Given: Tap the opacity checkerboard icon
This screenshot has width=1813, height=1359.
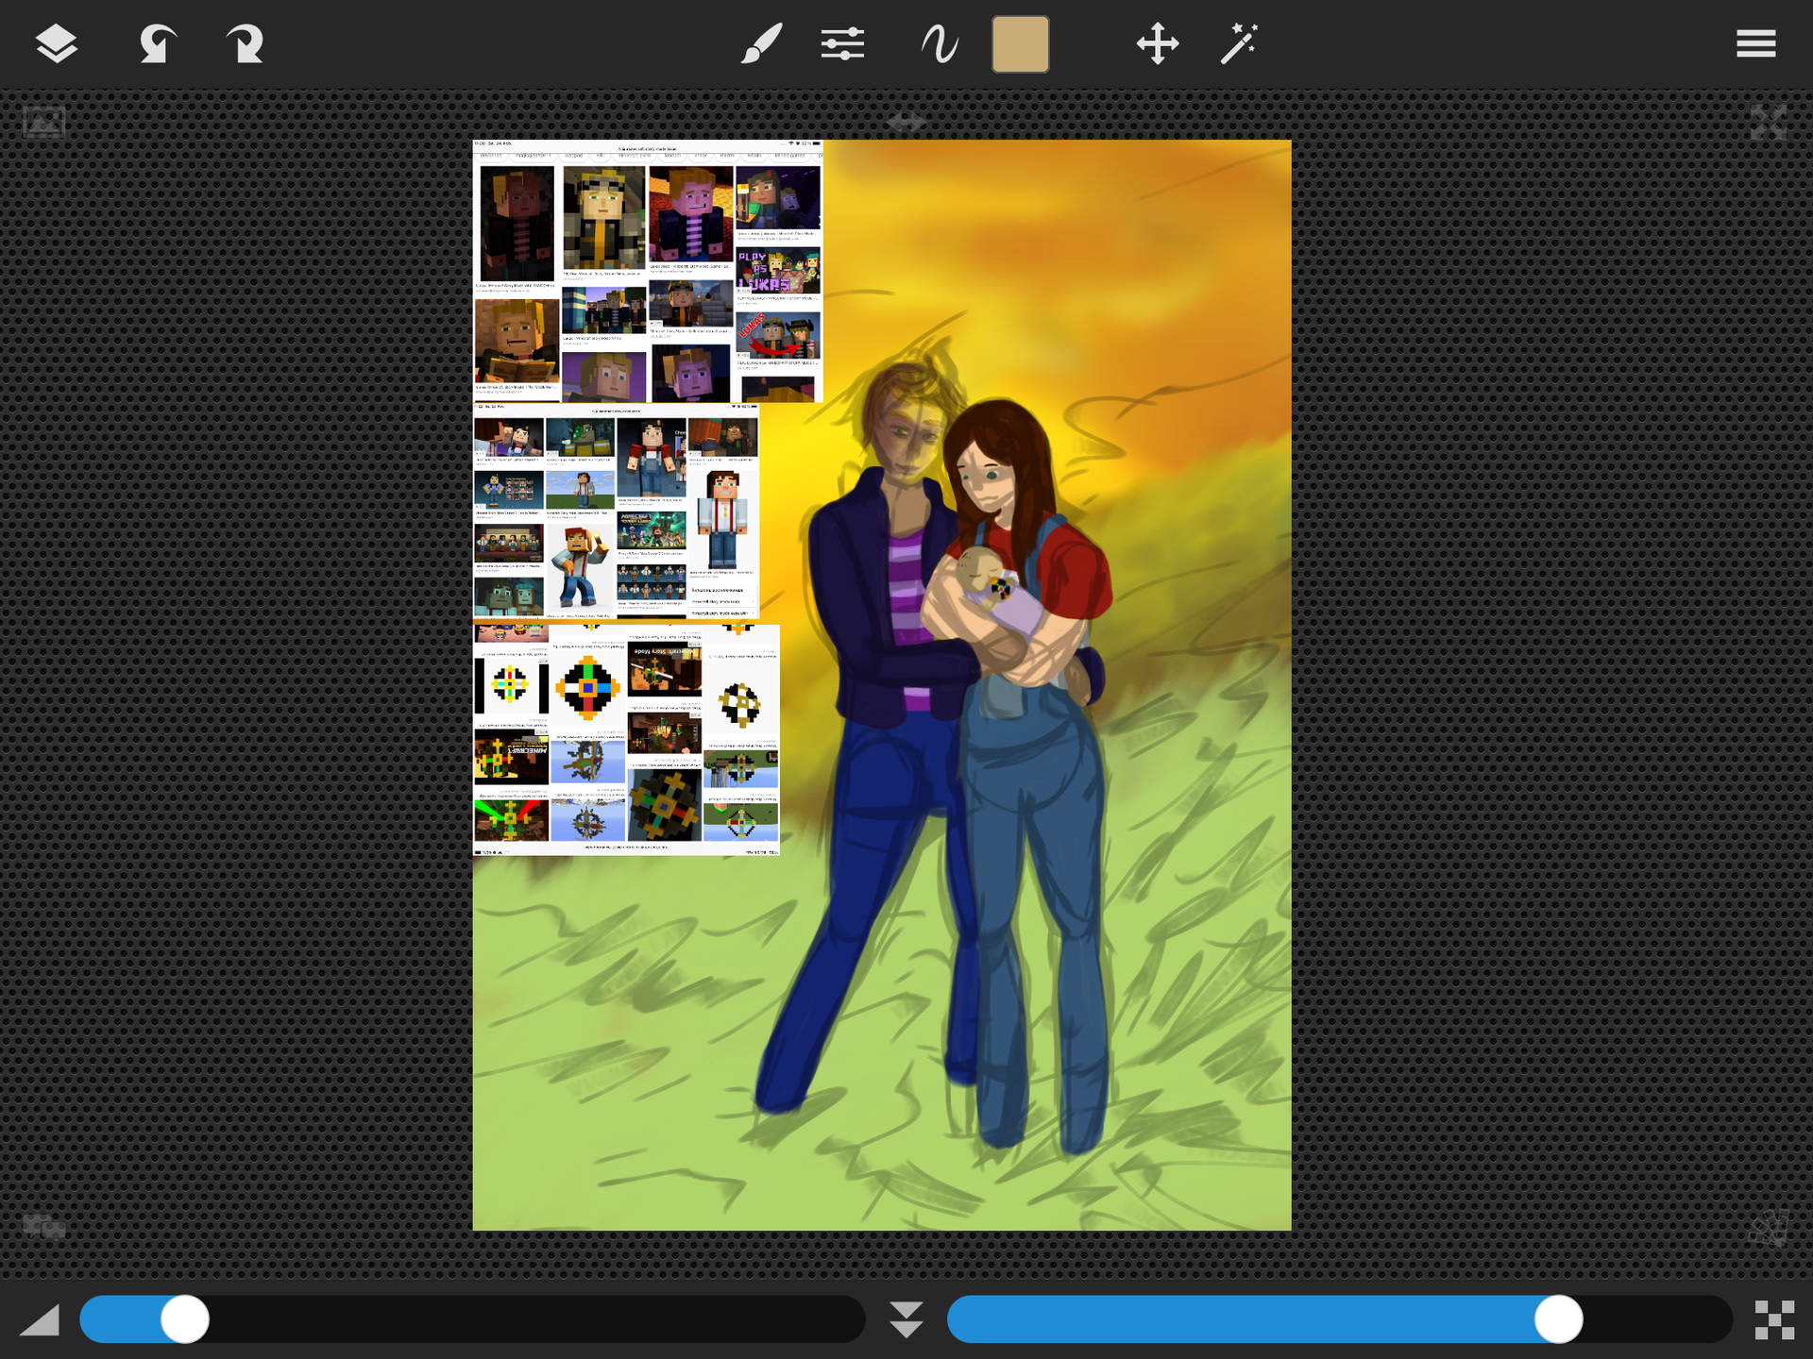Looking at the screenshot, I should click(x=1774, y=1319).
